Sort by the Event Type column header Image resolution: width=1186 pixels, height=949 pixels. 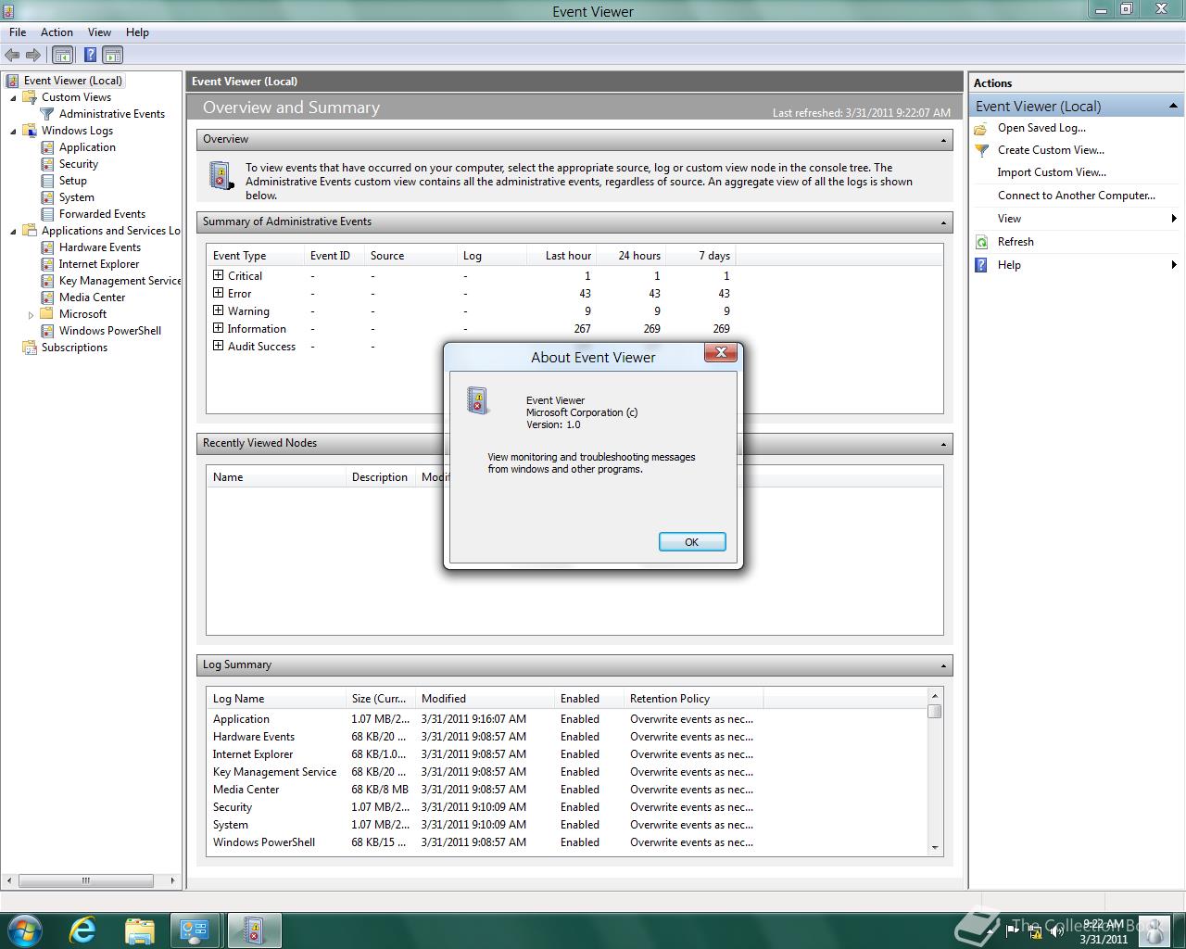pyautogui.click(x=256, y=256)
